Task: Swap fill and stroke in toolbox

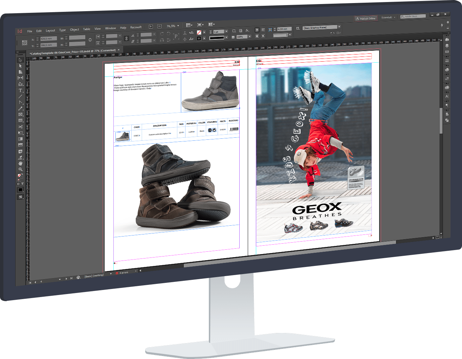Action: click(22, 174)
